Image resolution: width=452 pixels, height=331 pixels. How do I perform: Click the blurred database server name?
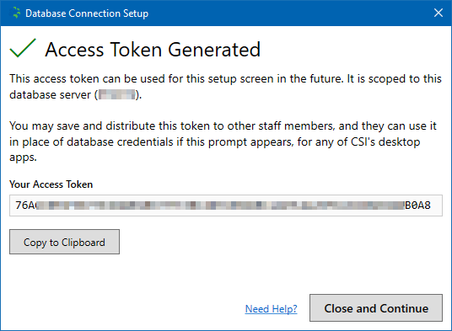click(116, 94)
